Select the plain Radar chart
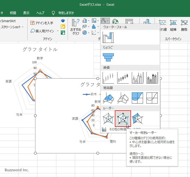This screenshot has width=190, height=177. 108,118
